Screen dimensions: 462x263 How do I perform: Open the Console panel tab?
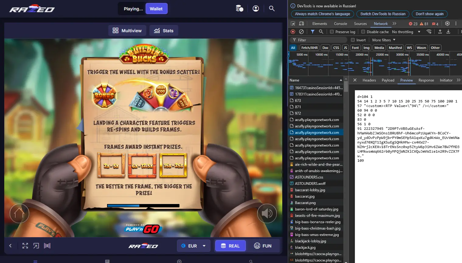pyautogui.click(x=340, y=23)
